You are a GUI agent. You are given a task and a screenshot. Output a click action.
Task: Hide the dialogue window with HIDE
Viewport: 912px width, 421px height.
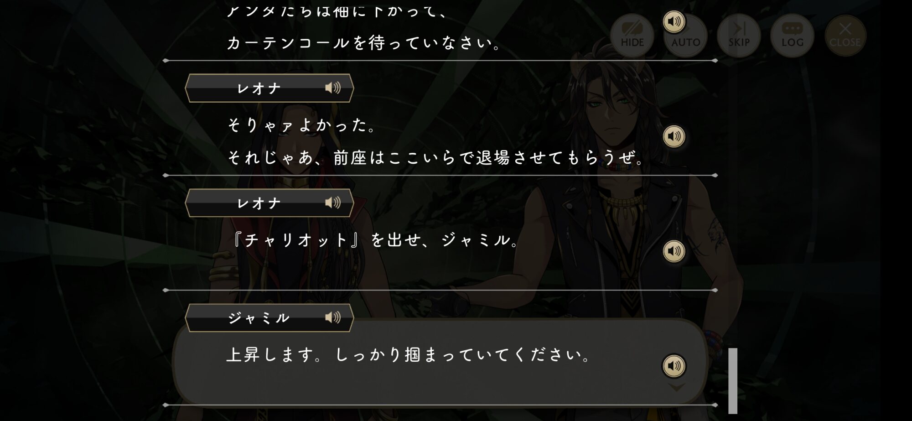pos(632,36)
